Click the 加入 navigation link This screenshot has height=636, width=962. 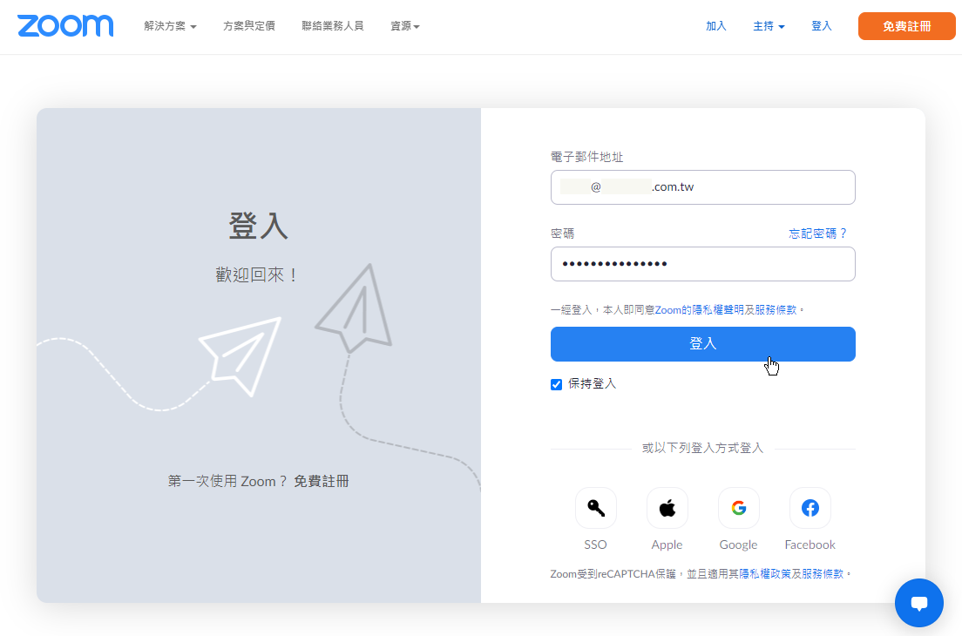(x=715, y=26)
